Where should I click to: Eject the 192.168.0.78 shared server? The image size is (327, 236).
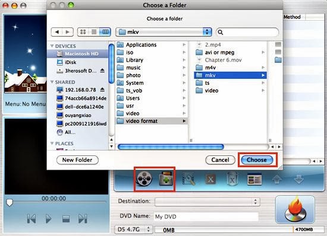[x=102, y=90]
